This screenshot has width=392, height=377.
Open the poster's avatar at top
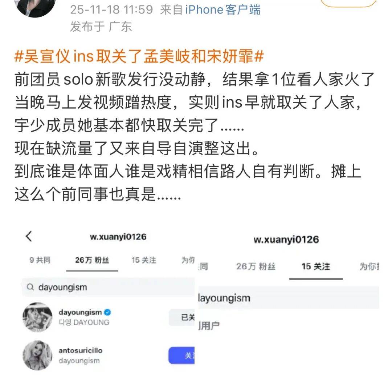[35, 8]
